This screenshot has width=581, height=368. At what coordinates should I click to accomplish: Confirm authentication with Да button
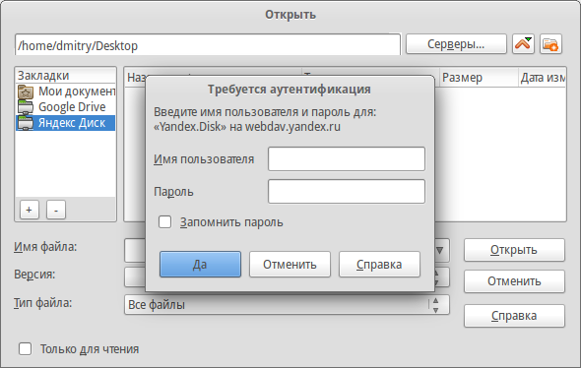point(200,265)
